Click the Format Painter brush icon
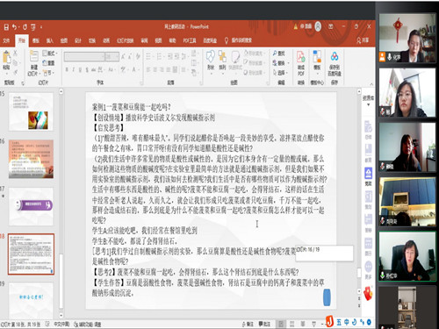 tap(15, 72)
